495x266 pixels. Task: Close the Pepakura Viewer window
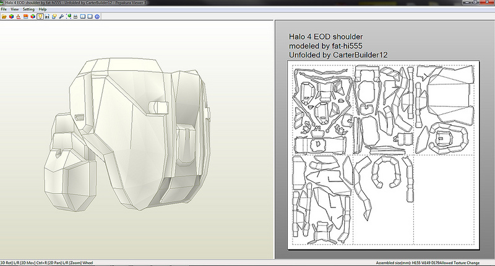pos(486,2)
